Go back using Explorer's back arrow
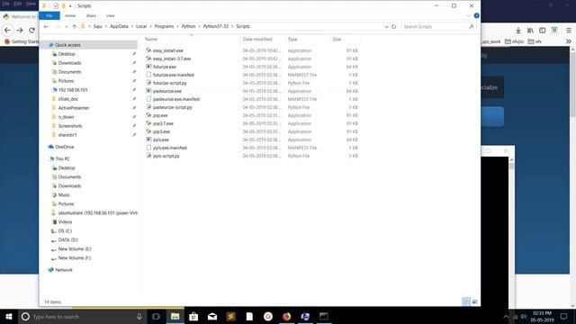576x324 pixels. (46, 26)
